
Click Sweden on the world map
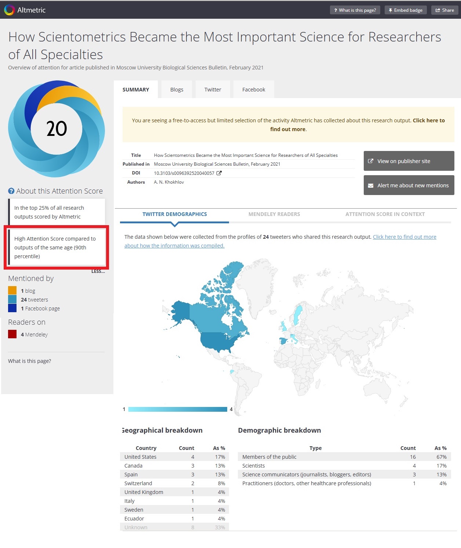[298, 315]
